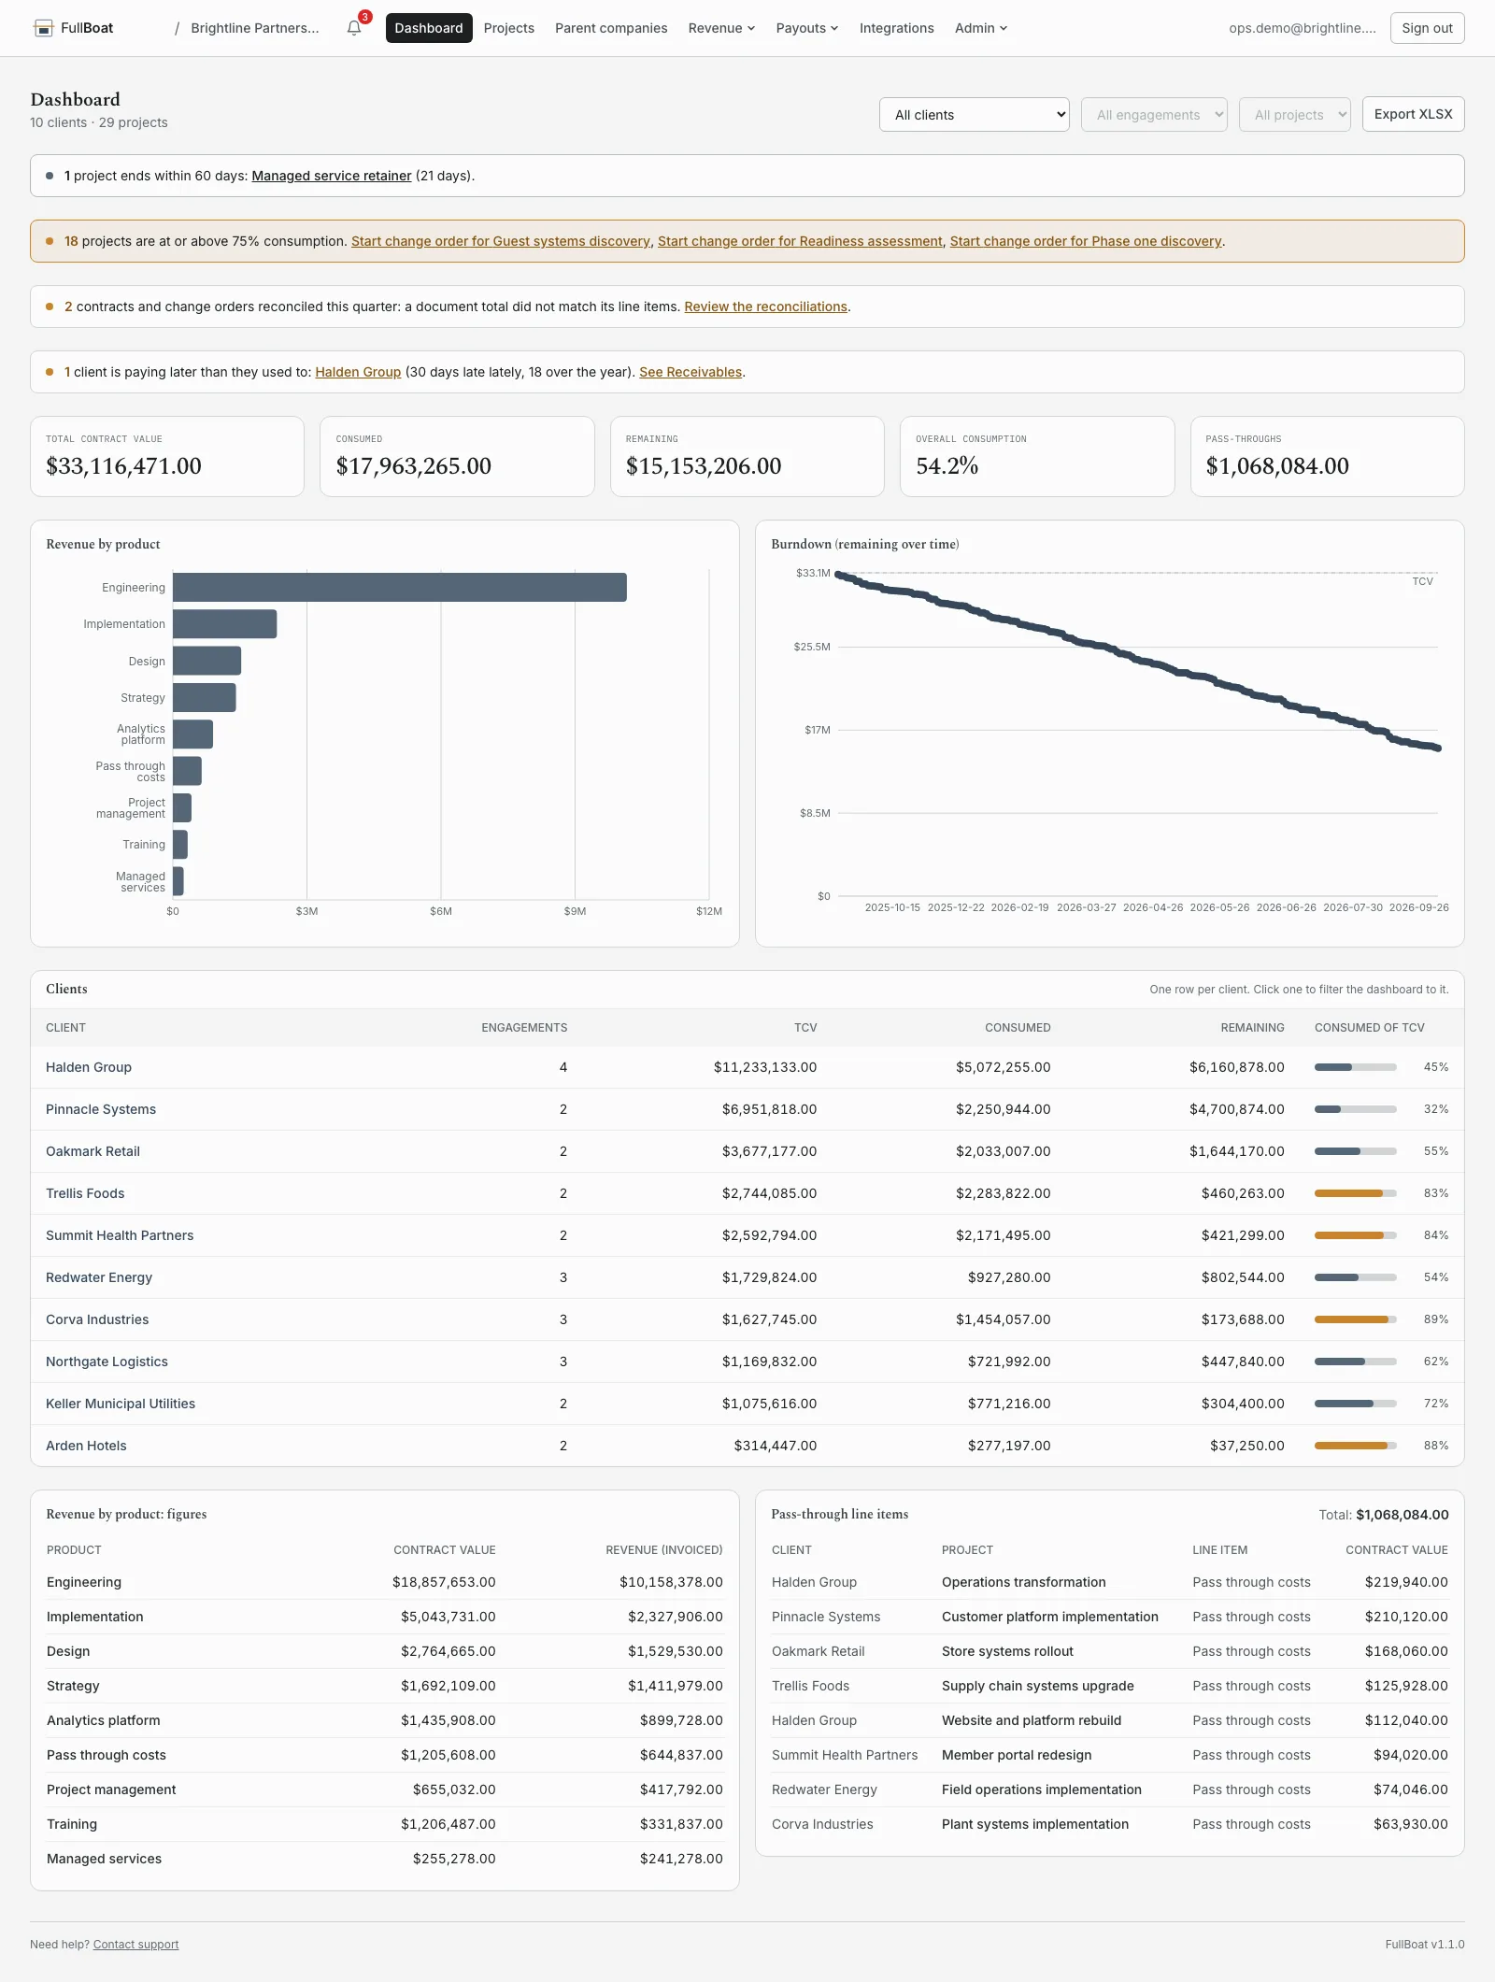Viewport: 1495px width, 1982px height.
Task: Click Review the reconciliations link
Action: pos(766,307)
